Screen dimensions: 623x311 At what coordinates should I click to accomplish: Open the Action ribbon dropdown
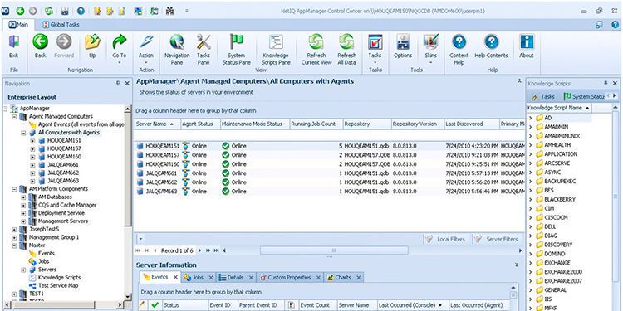point(146,49)
